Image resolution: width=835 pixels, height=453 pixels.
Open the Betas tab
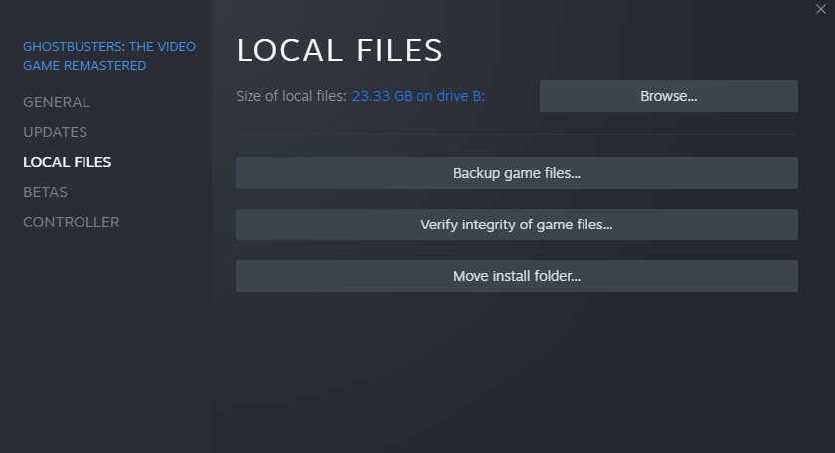(x=46, y=192)
